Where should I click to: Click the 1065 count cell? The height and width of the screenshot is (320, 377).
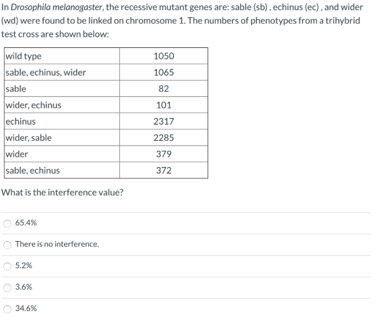164,73
